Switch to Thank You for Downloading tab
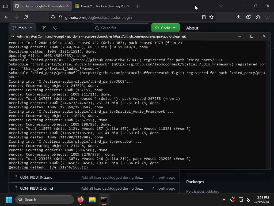 click(x=102, y=6)
